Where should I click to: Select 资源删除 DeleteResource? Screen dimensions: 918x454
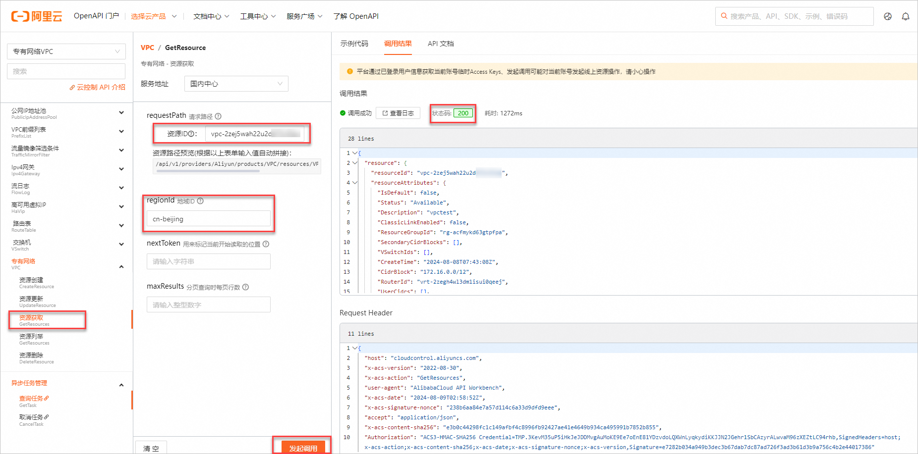pyautogui.click(x=37, y=358)
